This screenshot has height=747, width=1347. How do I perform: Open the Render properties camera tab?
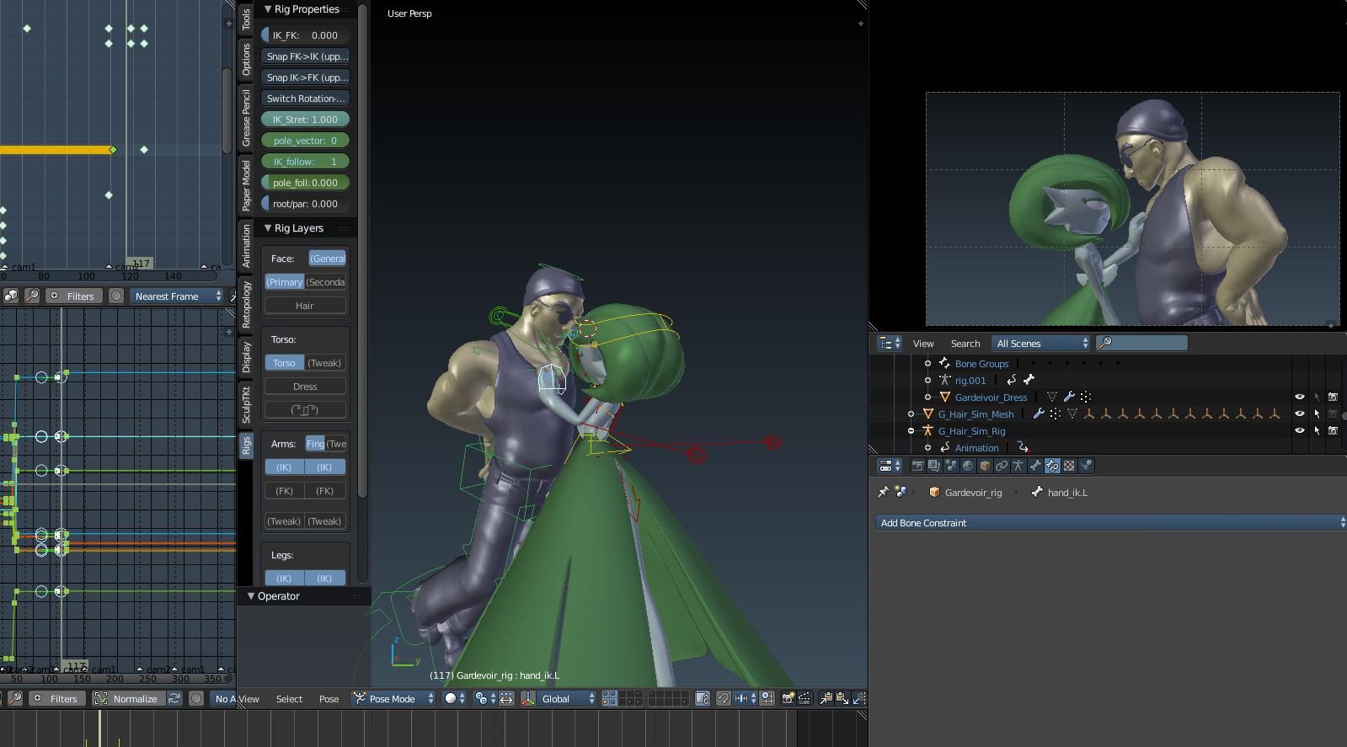918,466
